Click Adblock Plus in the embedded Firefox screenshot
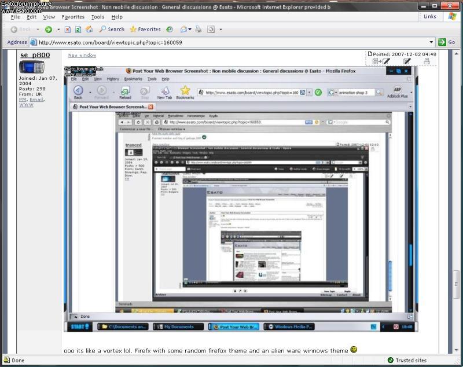 [x=398, y=93]
